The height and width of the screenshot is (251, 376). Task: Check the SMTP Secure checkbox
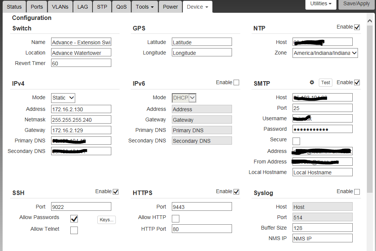pos(296,141)
